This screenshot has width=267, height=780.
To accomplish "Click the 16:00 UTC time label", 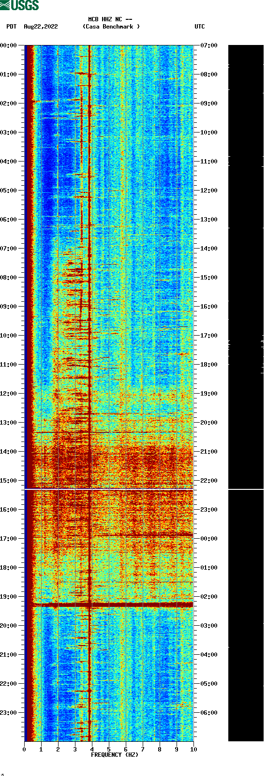I will coord(209,307).
